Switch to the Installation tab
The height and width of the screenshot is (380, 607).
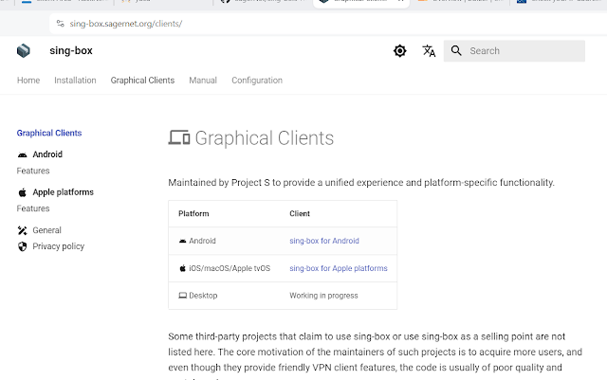[75, 81]
